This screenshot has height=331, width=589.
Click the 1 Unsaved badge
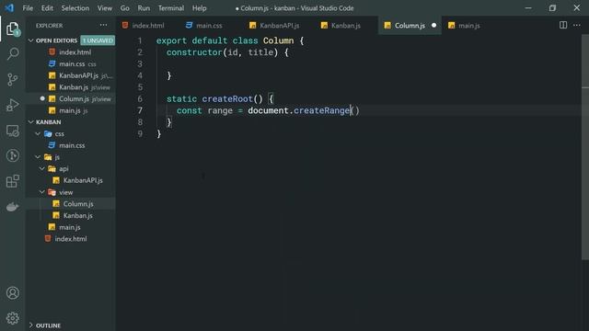click(x=98, y=40)
